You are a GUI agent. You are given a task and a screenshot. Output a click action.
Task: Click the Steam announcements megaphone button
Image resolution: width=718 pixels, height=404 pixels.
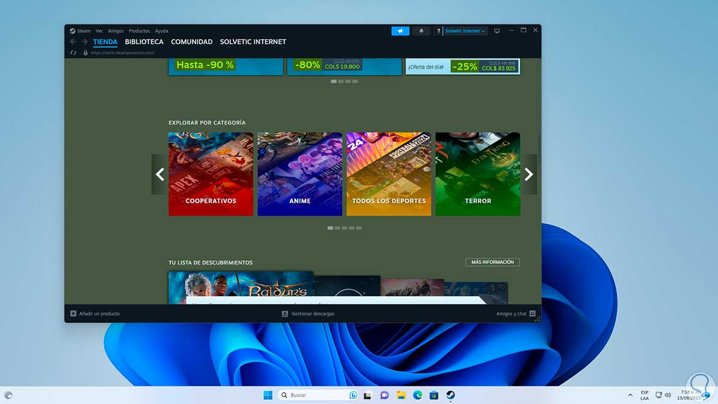coord(400,31)
